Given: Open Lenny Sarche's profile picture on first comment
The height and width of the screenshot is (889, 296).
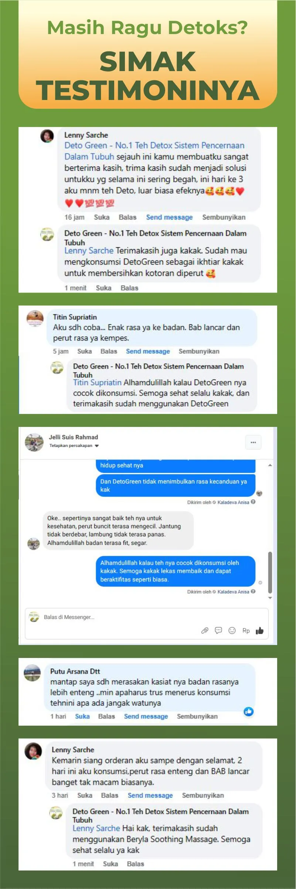Looking at the screenshot, I should click(x=47, y=136).
